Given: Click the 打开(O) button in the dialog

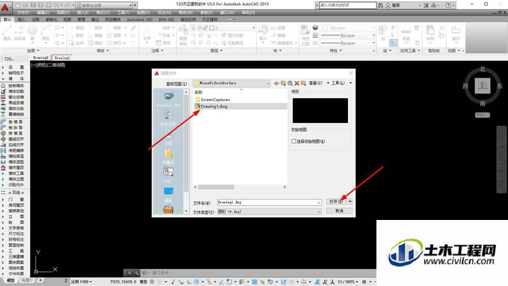Looking at the screenshot, I should pos(337,202).
